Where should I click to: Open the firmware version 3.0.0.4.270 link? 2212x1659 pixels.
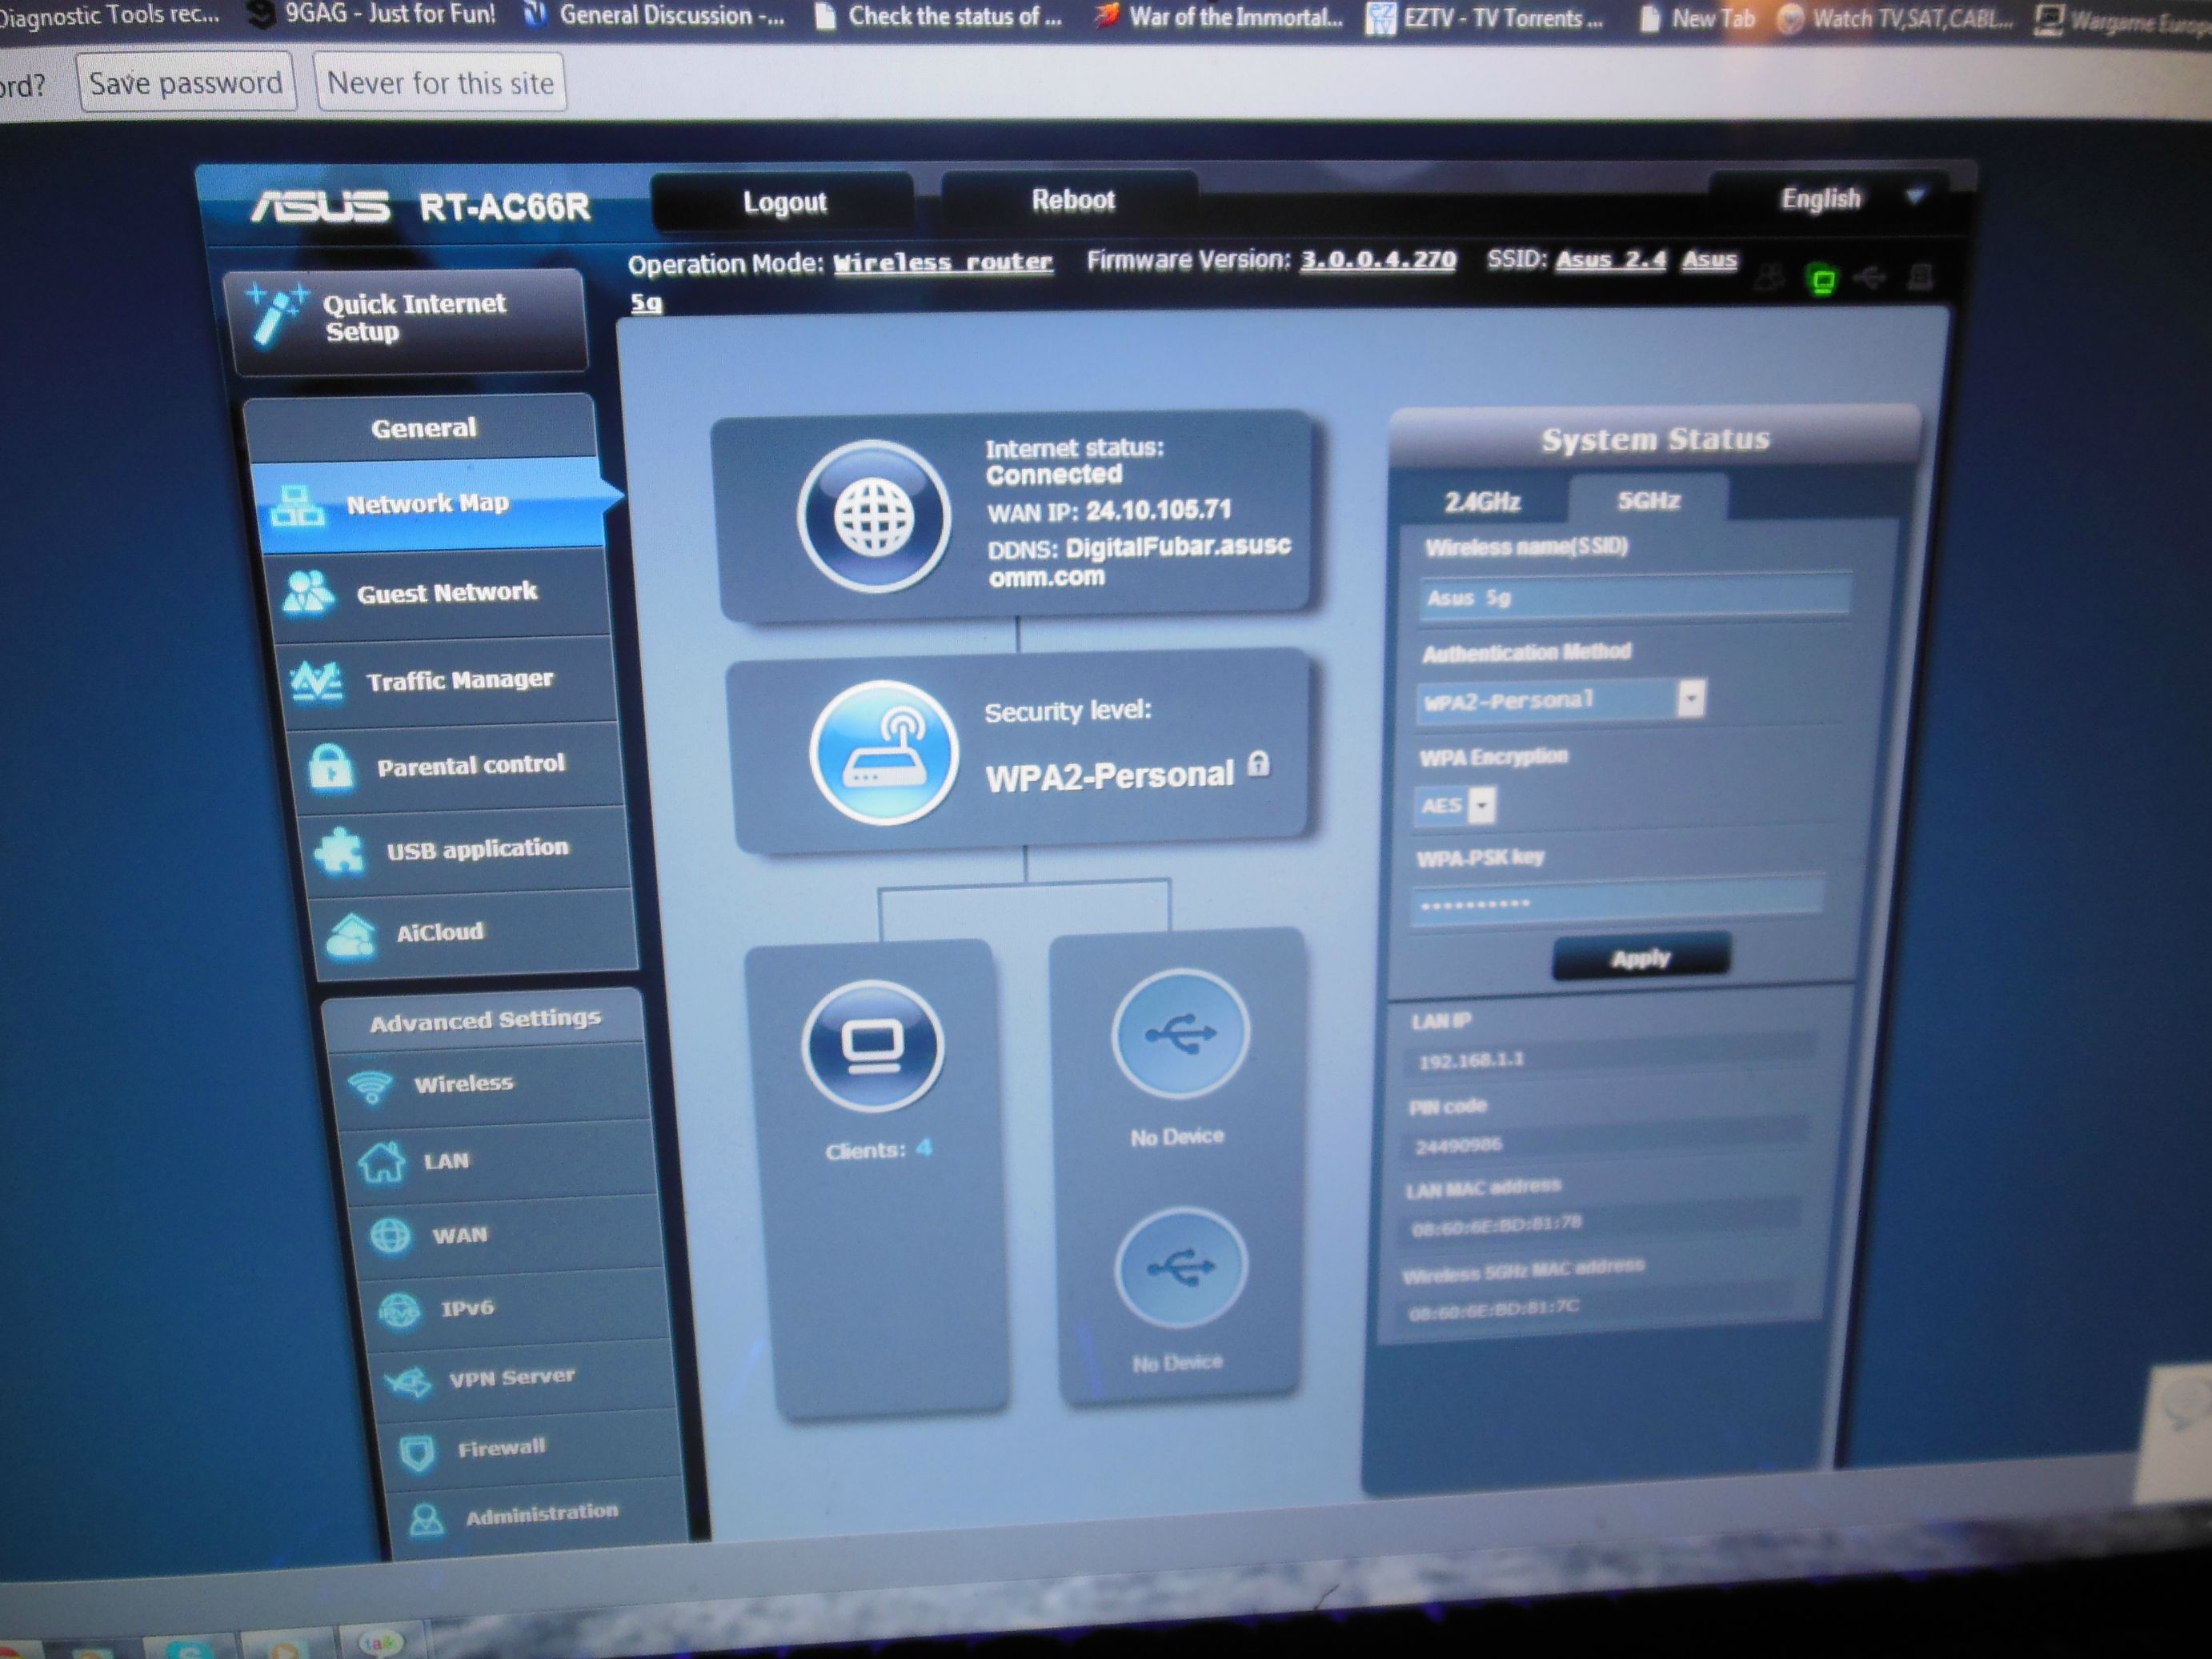coord(1378,260)
